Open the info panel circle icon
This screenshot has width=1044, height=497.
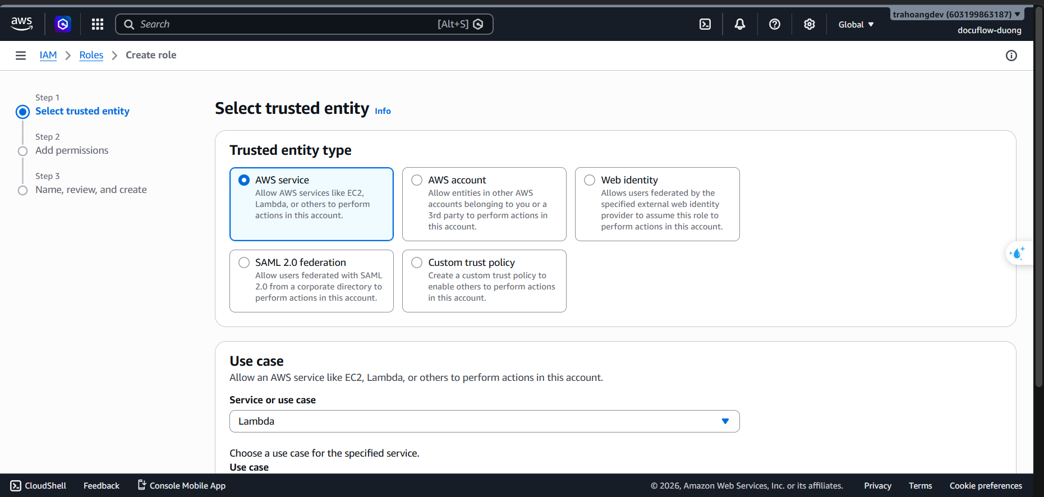click(1011, 56)
